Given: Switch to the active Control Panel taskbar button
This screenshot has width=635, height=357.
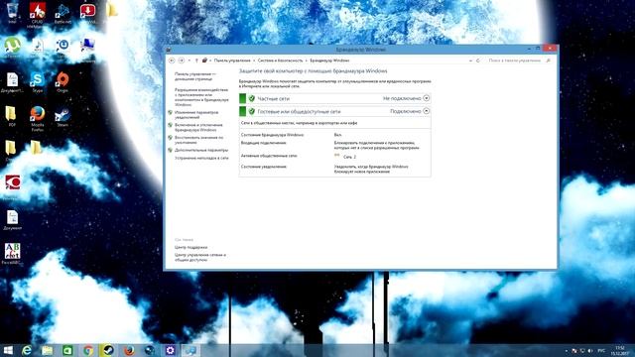Looking at the screenshot, I should point(190,350).
